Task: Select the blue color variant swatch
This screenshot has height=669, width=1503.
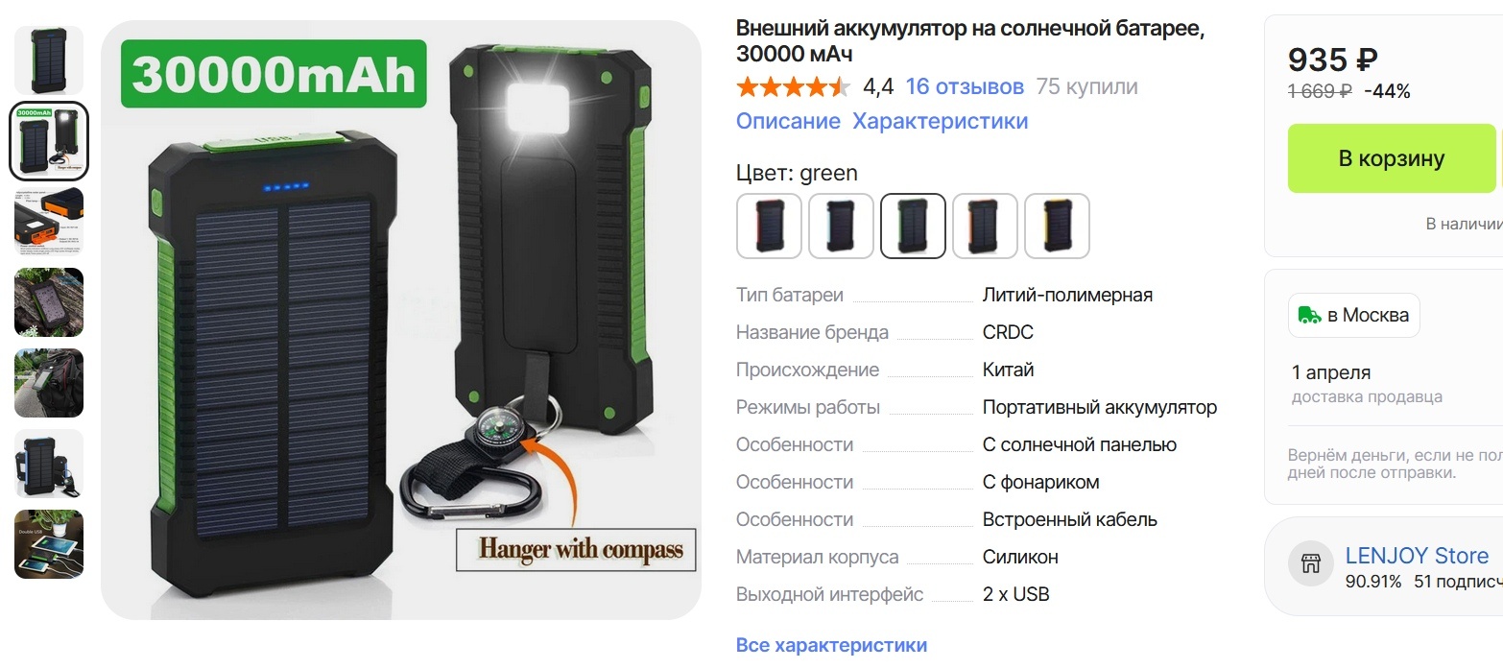Action: click(x=841, y=227)
